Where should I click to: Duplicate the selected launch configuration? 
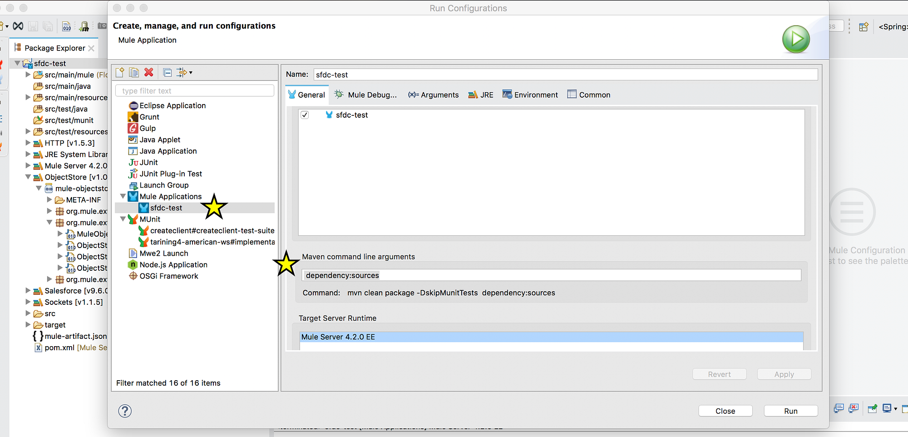coord(133,72)
